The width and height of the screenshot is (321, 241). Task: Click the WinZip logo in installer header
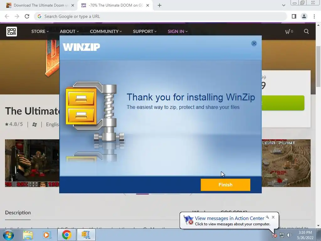(81, 47)
